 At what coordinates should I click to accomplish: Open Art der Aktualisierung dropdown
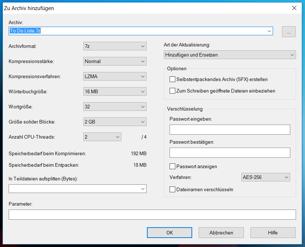click(230, 55)
